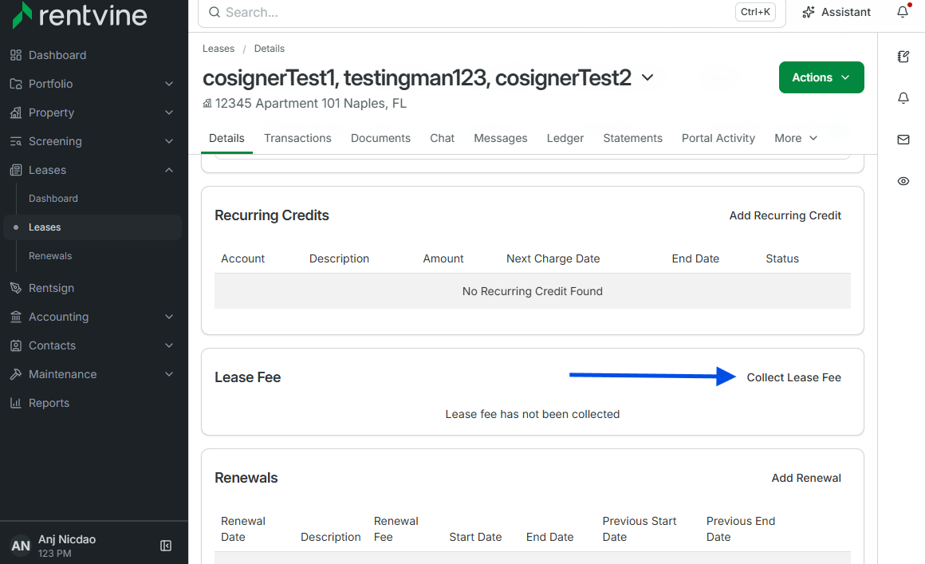Click the Screening search-list icon

pos(16,141)
